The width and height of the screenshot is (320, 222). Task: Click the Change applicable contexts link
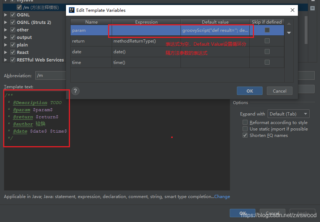tap(222, 197)
